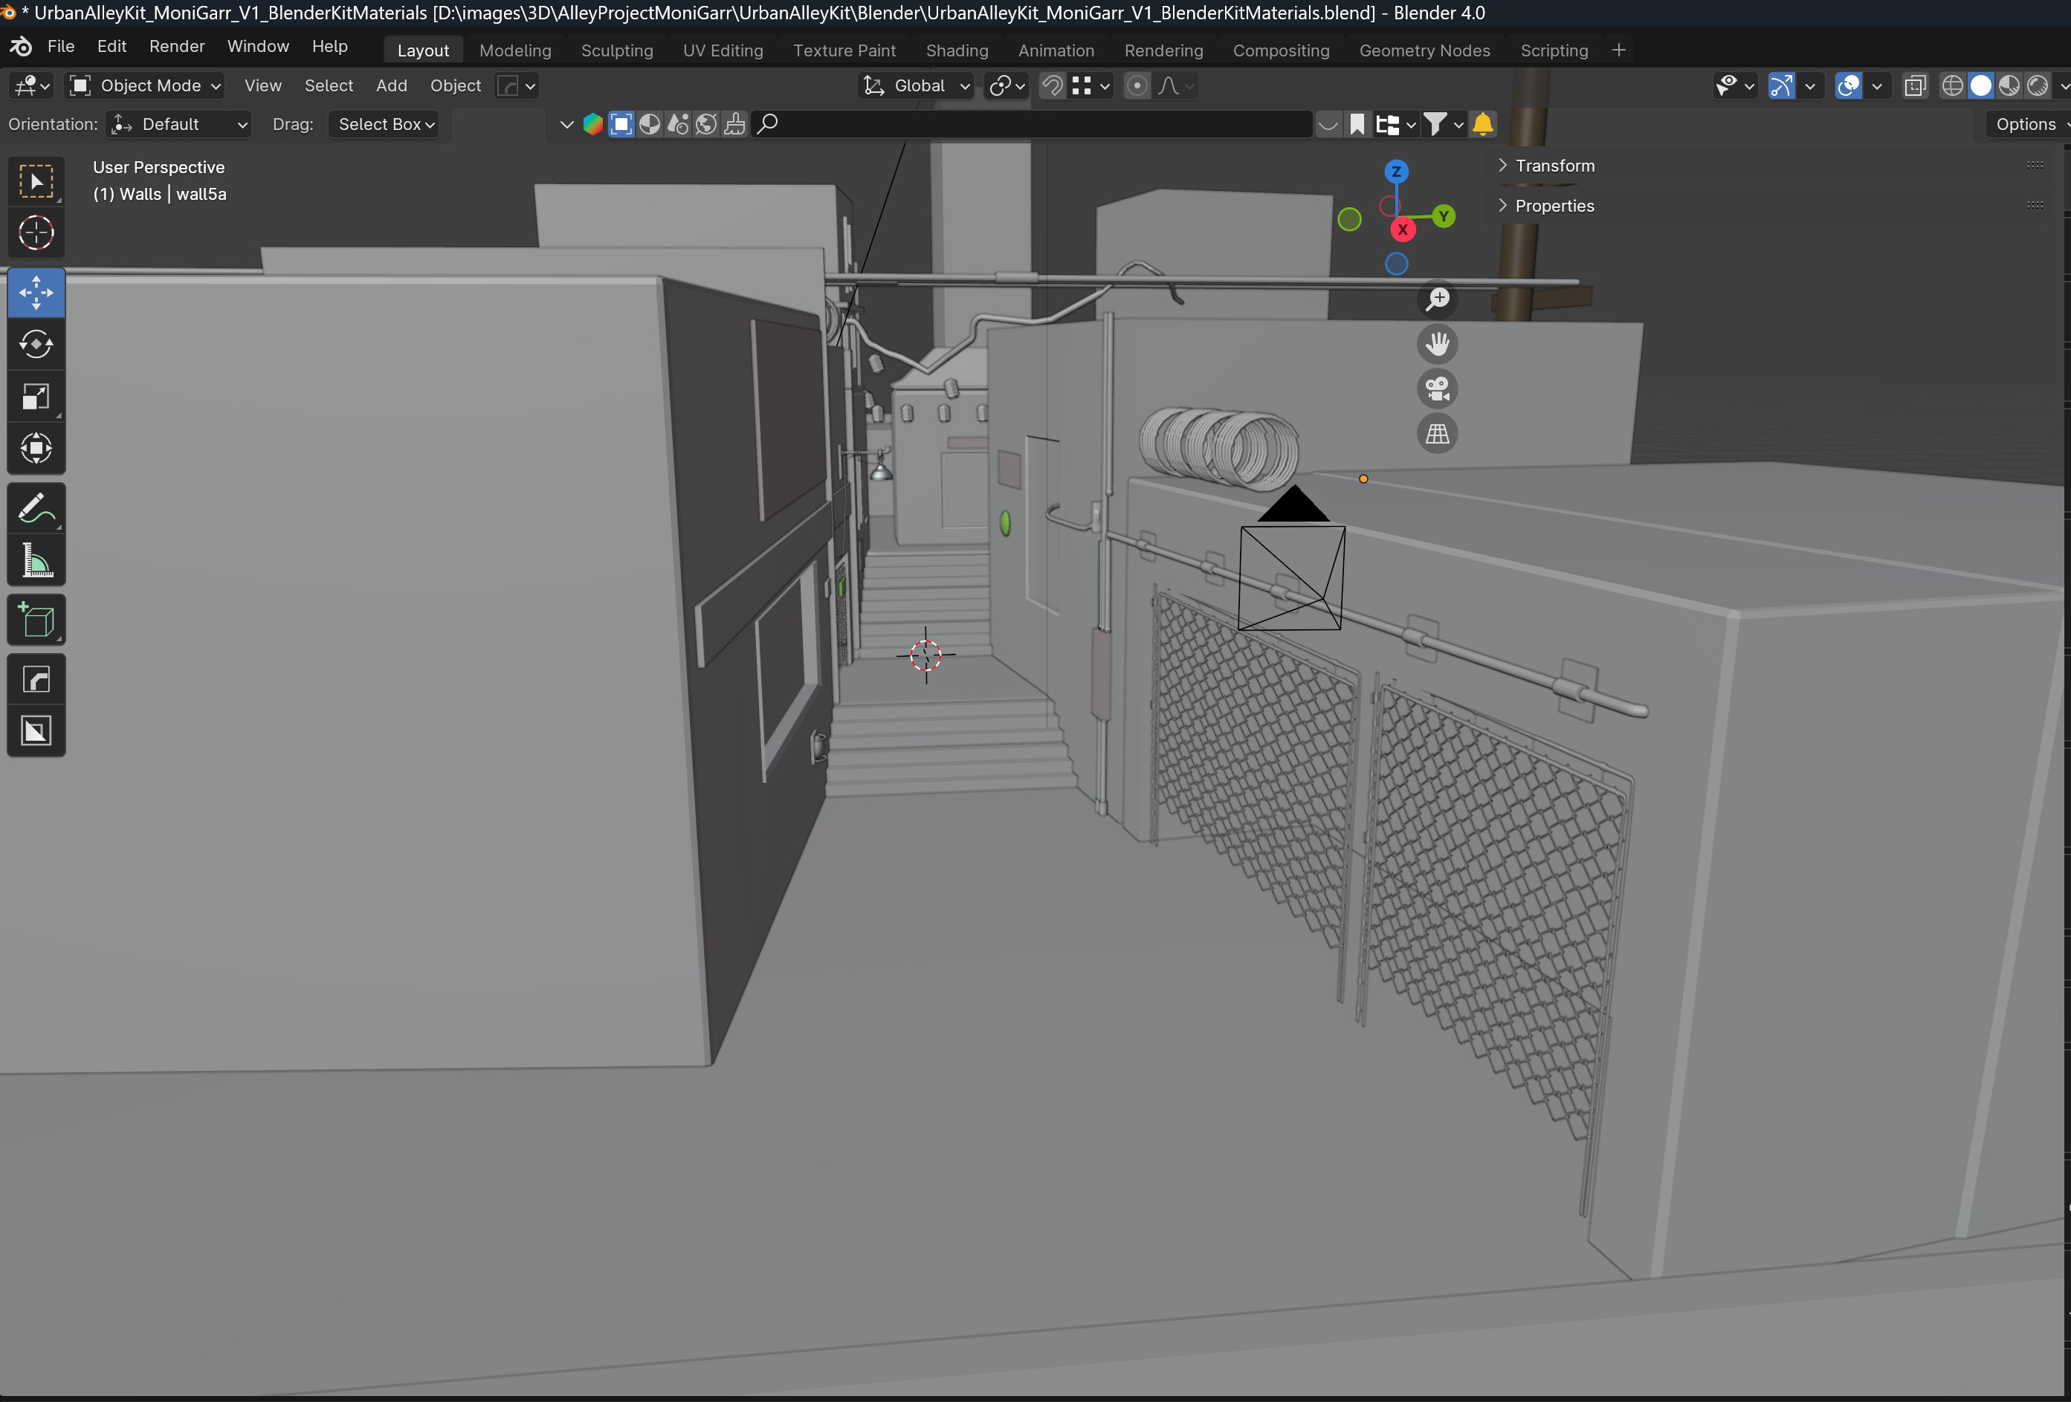2071x1402 pixels.
Task: Open the pivot point dropdown
Action: (x=1007, y=85)
